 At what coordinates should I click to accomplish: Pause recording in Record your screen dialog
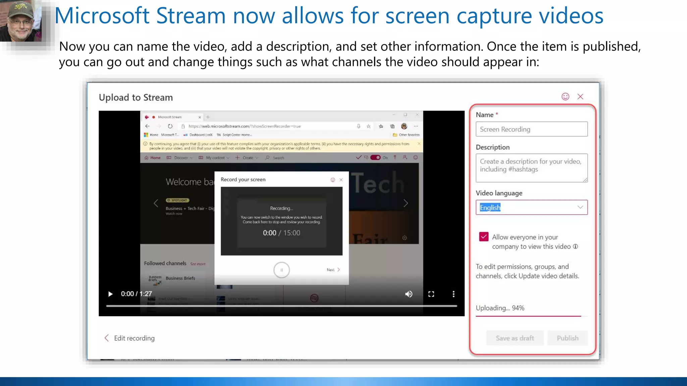(281, 270)
